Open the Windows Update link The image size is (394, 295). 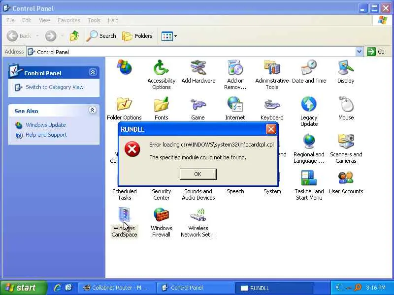pos(46,125)
